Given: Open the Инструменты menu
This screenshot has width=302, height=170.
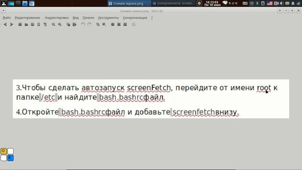Looking at the screenshot, I should pyautogui.click(x=109, y=18).
